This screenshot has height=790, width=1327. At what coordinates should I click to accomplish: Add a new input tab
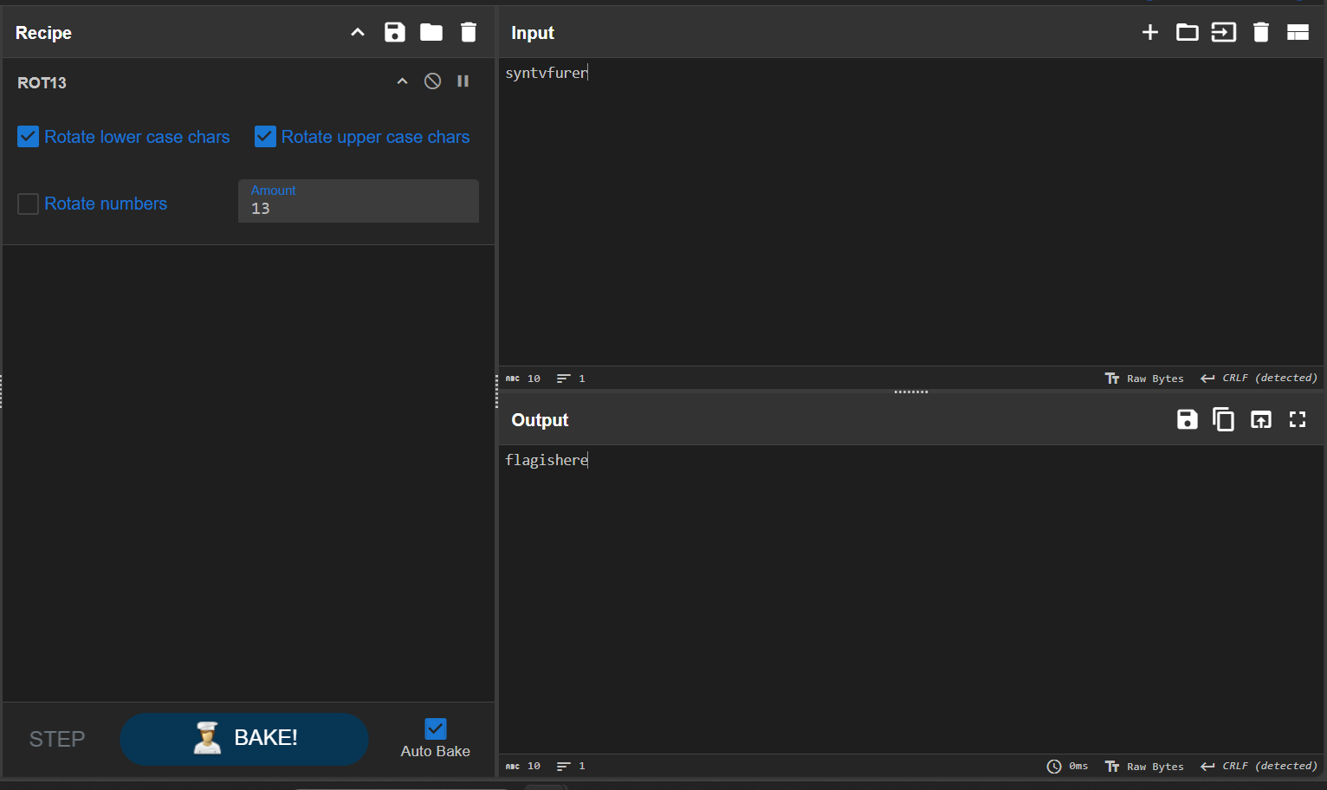(x=1150, y=33)
